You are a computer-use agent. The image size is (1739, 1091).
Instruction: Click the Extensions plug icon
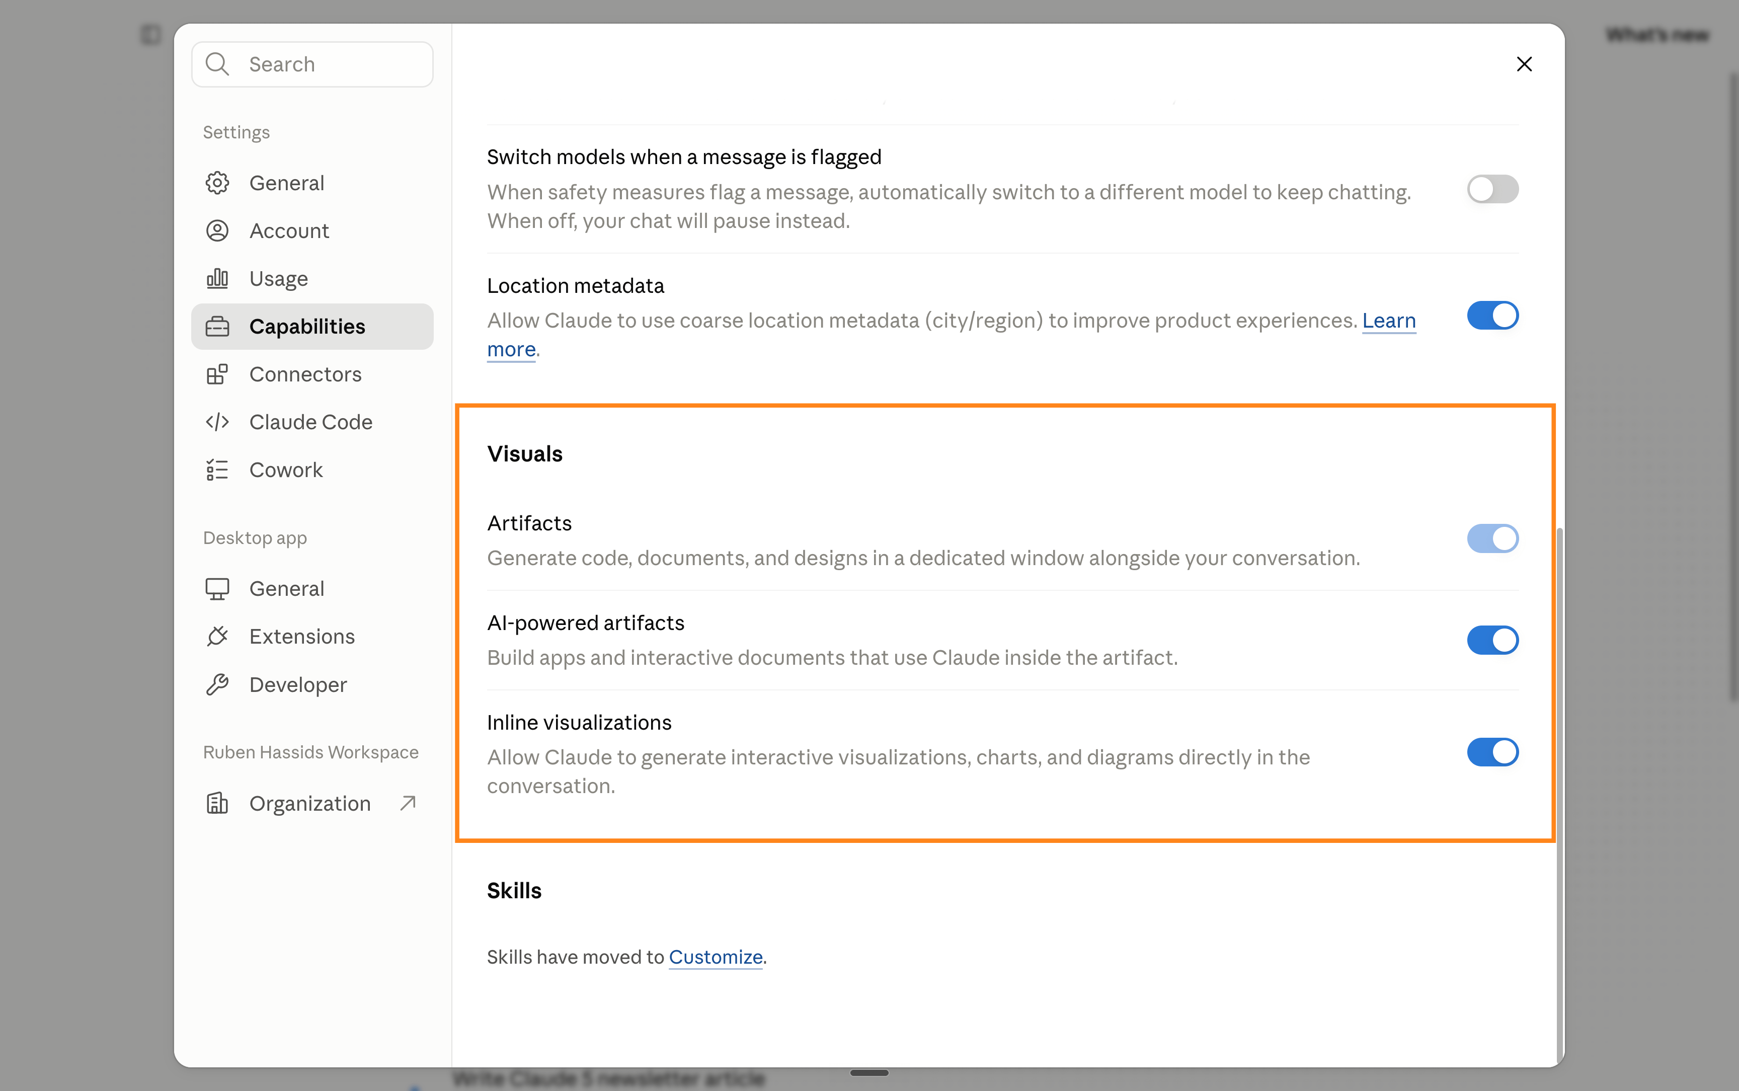point(217,637)
